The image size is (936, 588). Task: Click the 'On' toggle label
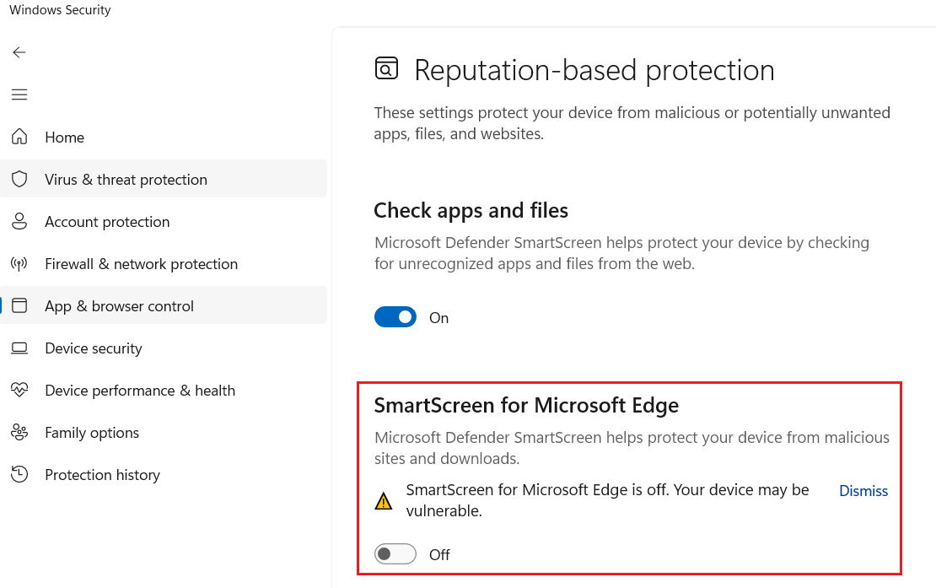point(438,317)
